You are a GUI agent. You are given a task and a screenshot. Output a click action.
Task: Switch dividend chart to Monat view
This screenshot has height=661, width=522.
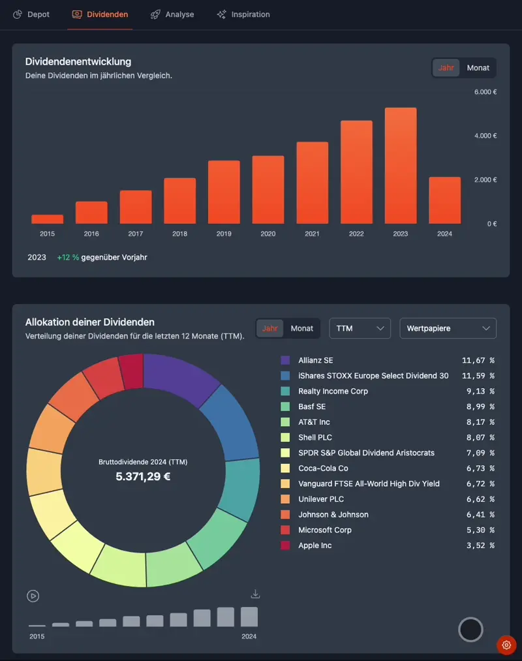(478, 68)
